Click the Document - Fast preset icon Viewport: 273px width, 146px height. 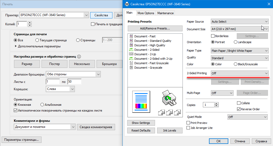(x=131, y=36)
